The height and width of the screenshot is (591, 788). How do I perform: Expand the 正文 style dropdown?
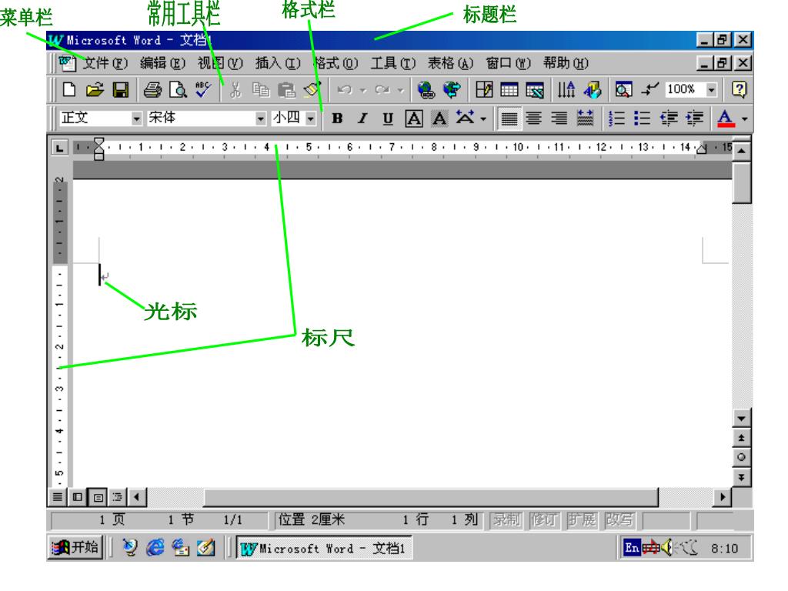point(136,119)
